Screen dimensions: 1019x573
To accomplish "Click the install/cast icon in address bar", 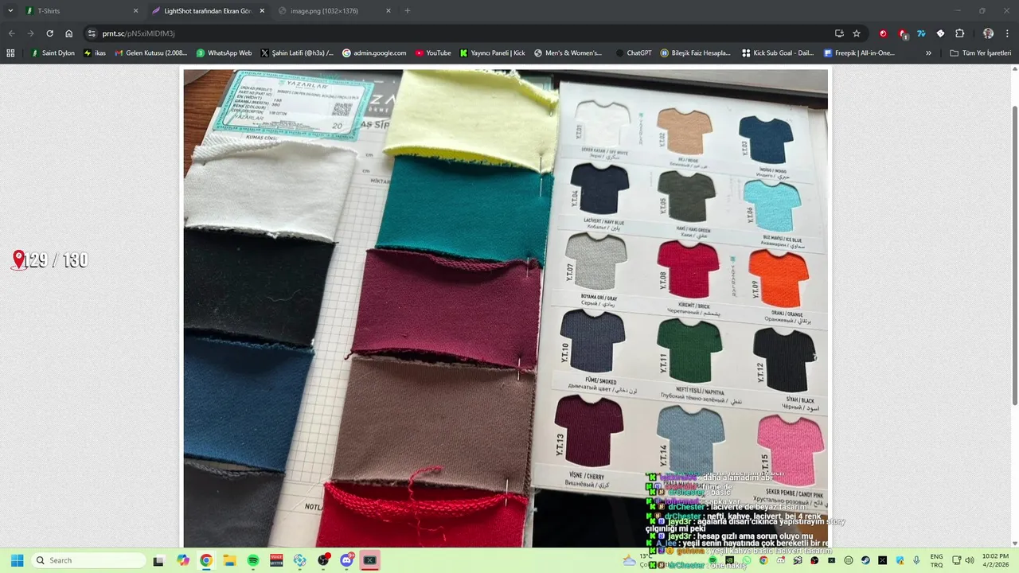I will tap(839, 33).
